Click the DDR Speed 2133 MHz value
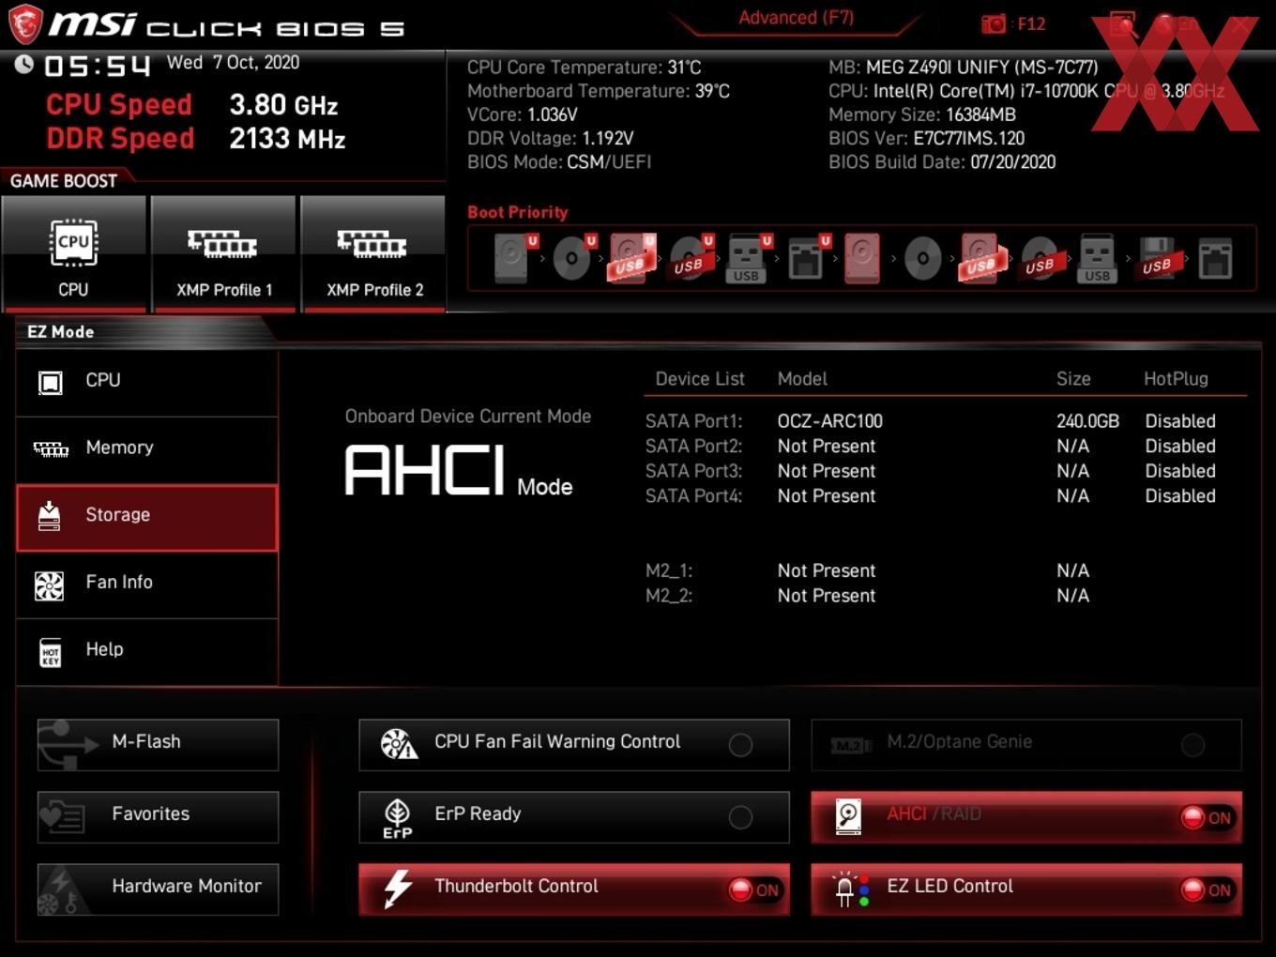 tap(287, 139)
